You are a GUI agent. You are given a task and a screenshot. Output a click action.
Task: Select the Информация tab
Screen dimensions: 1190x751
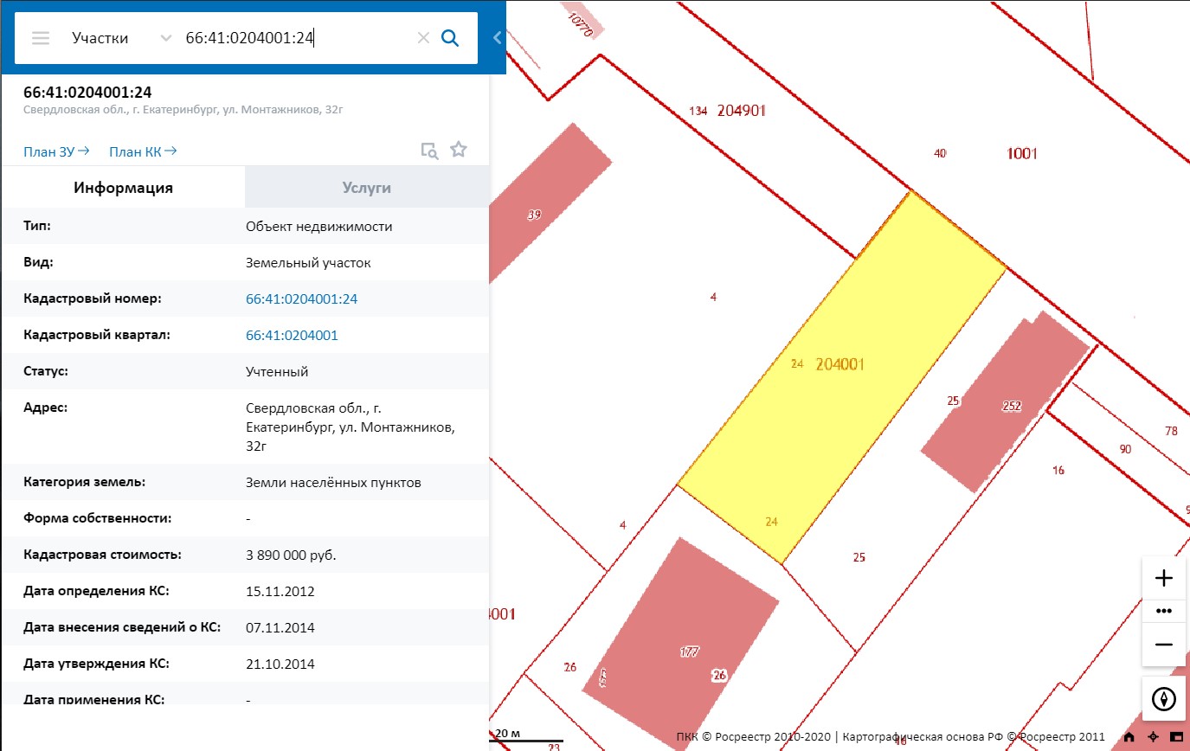123,188
